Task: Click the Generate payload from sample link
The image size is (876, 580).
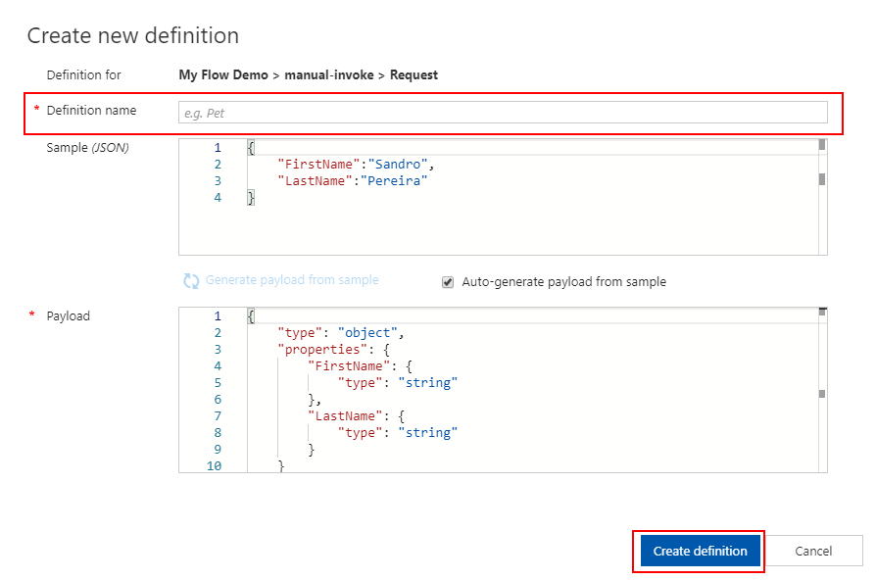Action: pyautogui.click(x=291, y=280)
